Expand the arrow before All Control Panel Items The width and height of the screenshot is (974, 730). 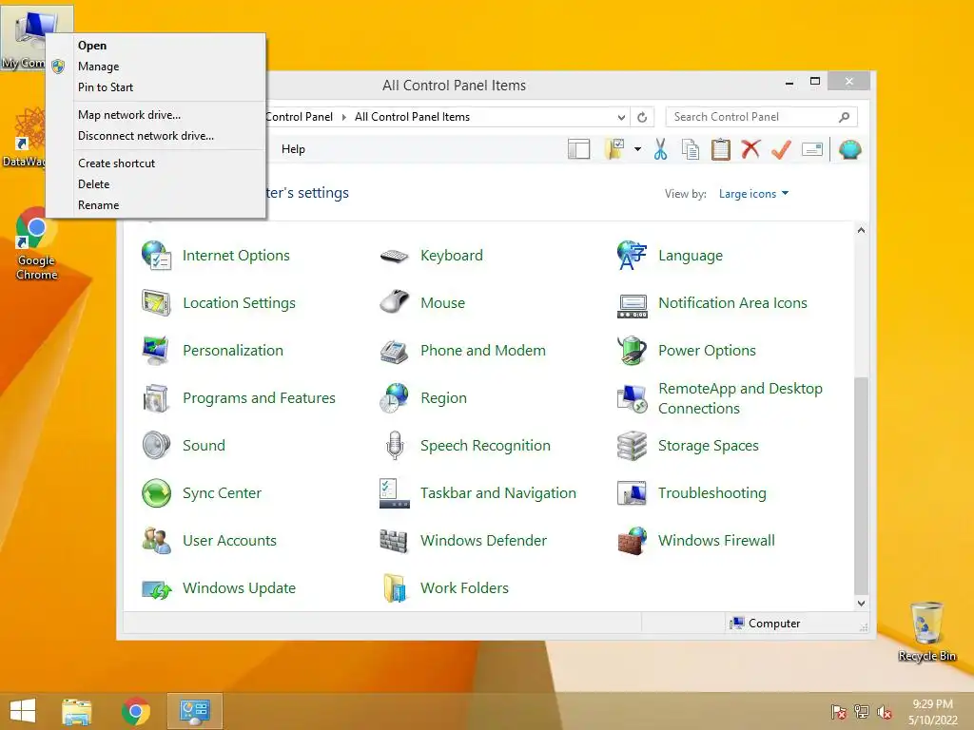coord(343,117)
